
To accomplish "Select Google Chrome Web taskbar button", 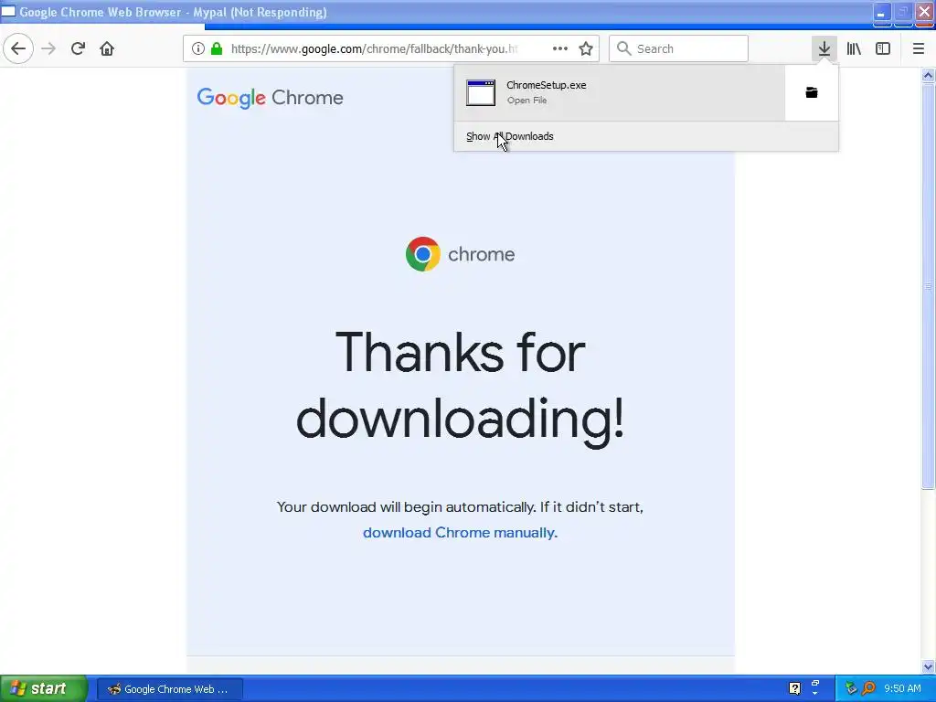I will click(169, 689).
